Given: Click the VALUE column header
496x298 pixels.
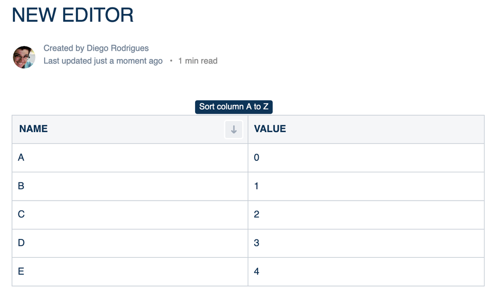Looking at the screenshot, I should [x=270, y=129].
